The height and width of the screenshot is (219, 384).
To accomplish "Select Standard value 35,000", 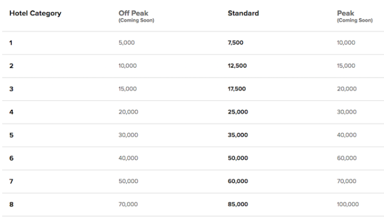I will point(238,135).
